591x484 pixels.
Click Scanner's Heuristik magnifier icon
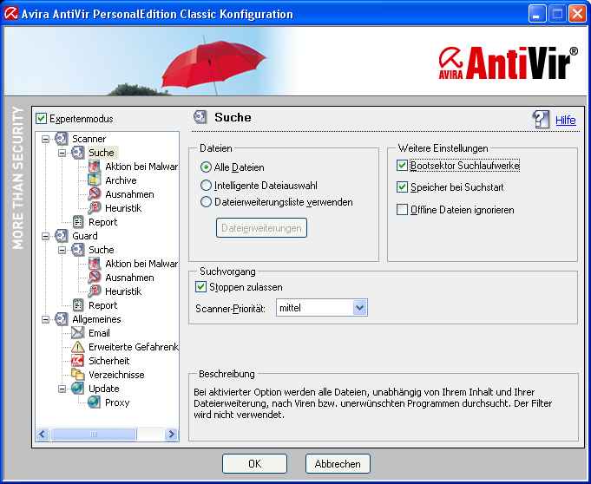[x=95, y=208]
